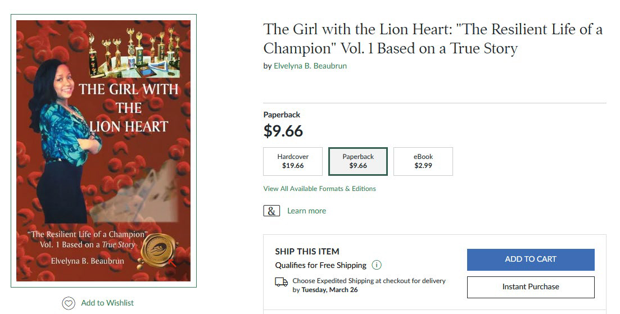Click the free shipping info icon

pyautogui.click(x=376, y=265)
